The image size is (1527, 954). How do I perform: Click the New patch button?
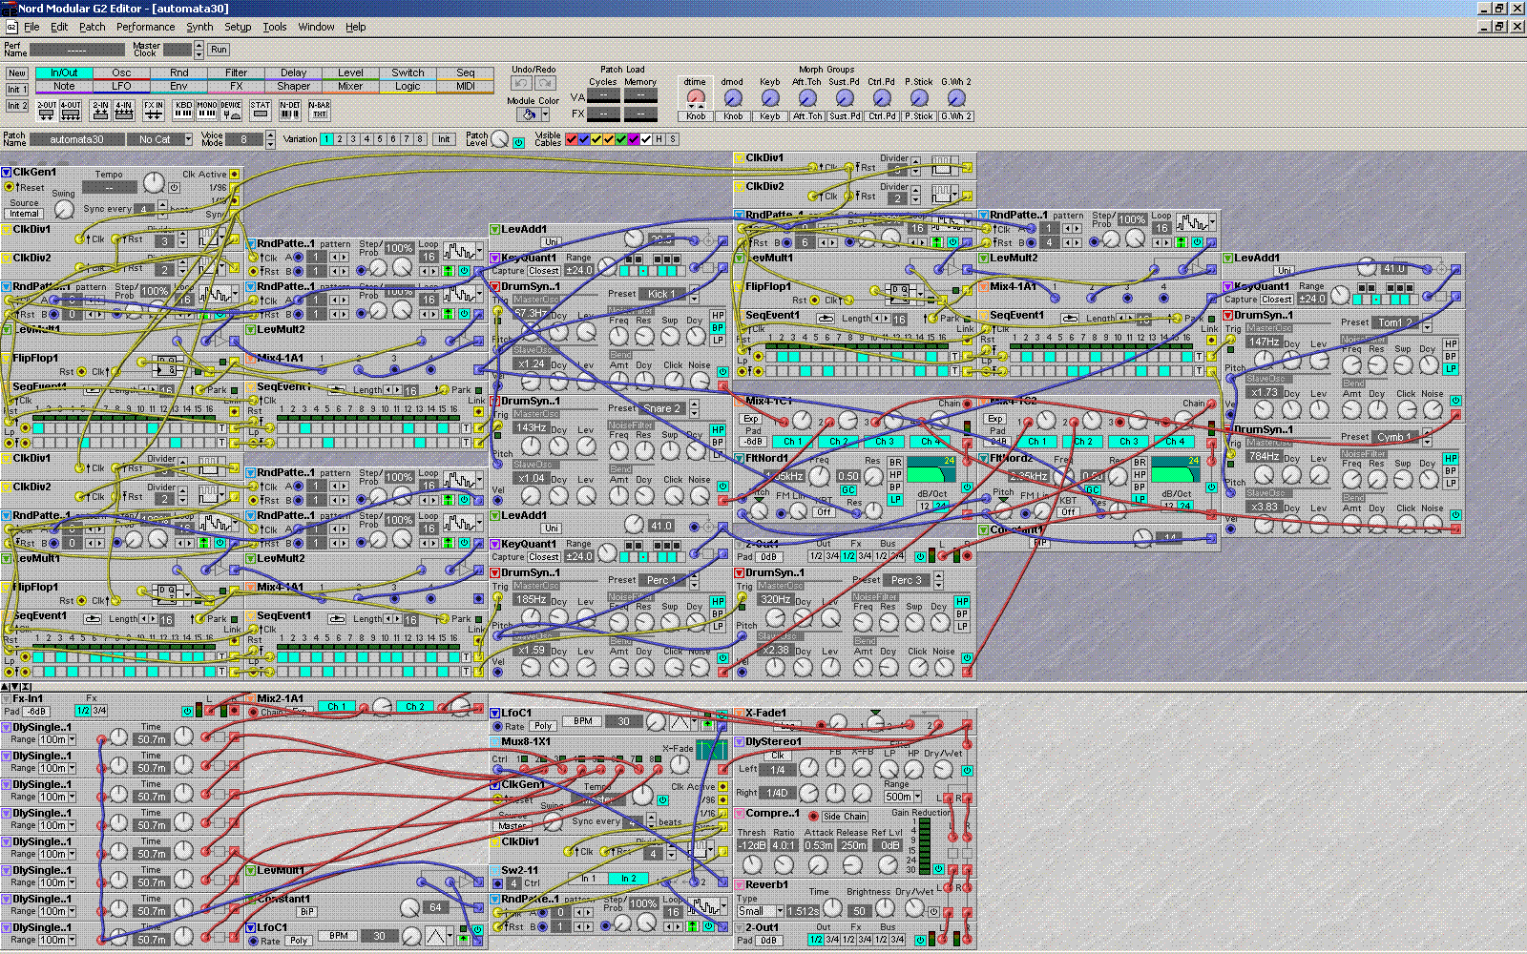17,73
